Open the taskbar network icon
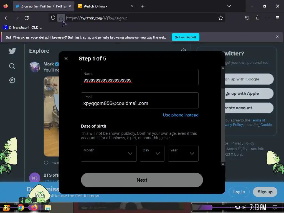 point(237,207)
